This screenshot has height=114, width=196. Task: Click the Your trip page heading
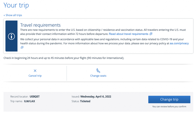tap(16, 5)
